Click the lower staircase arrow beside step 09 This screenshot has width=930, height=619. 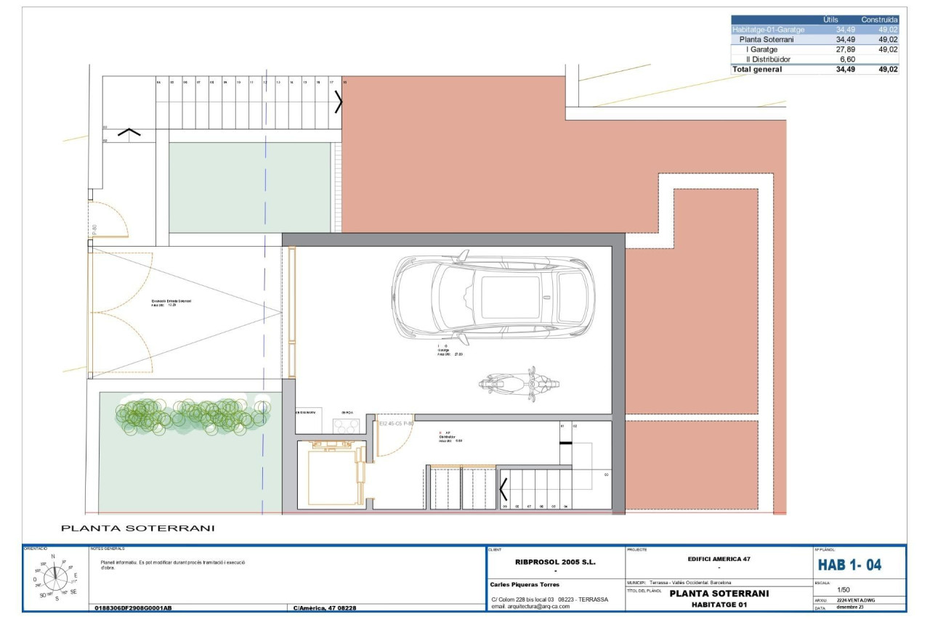tap(503, 492)
